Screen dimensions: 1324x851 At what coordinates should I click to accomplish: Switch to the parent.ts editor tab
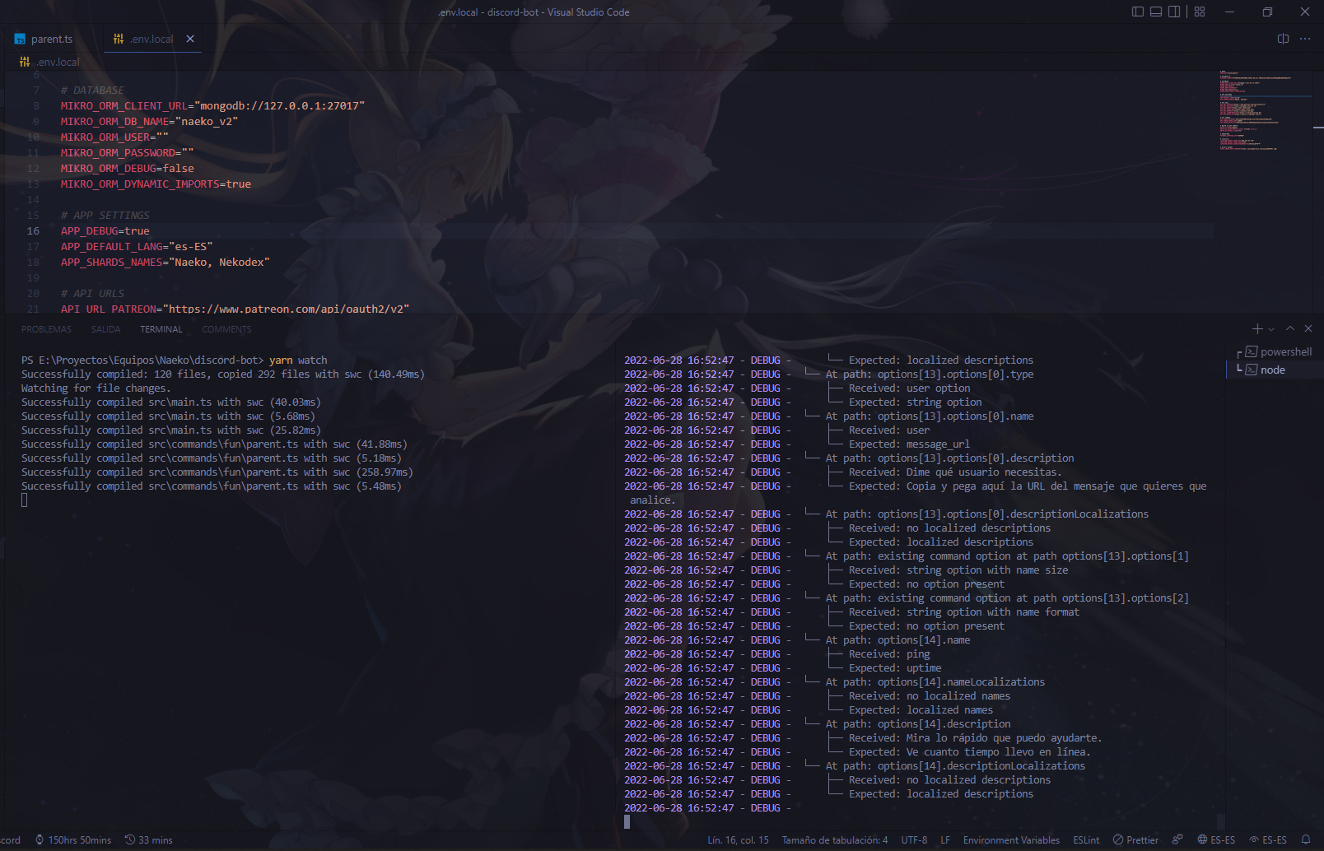pyautogui.click(x=51, y=38)
